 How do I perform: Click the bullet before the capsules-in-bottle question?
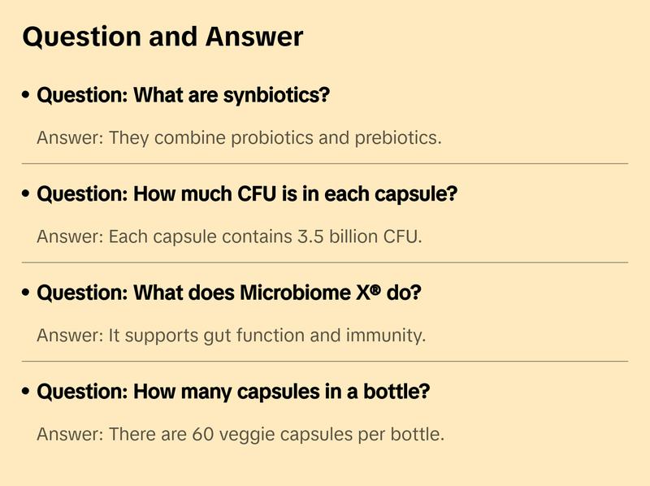coord(27,393)
